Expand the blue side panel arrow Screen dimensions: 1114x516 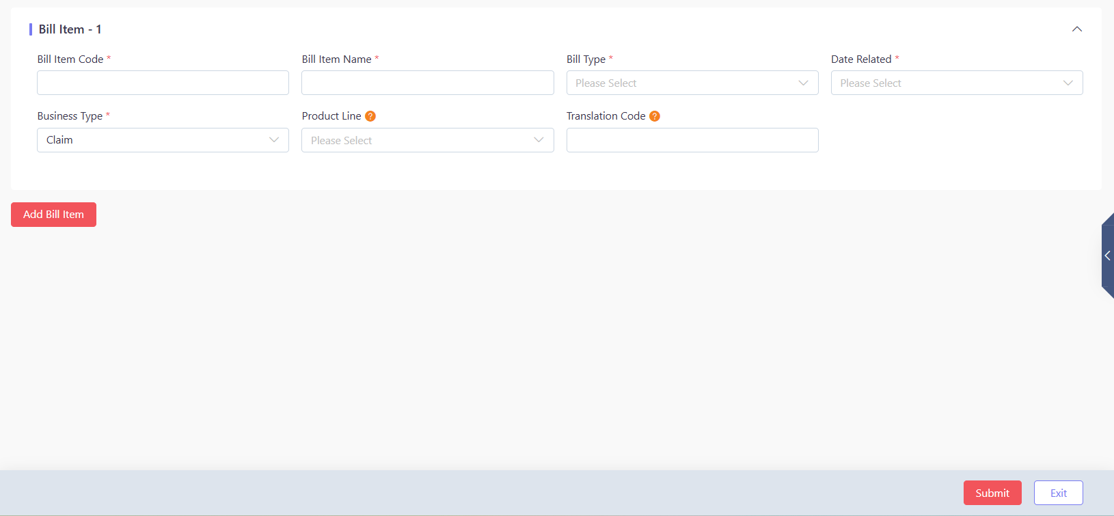(1108, 256)
